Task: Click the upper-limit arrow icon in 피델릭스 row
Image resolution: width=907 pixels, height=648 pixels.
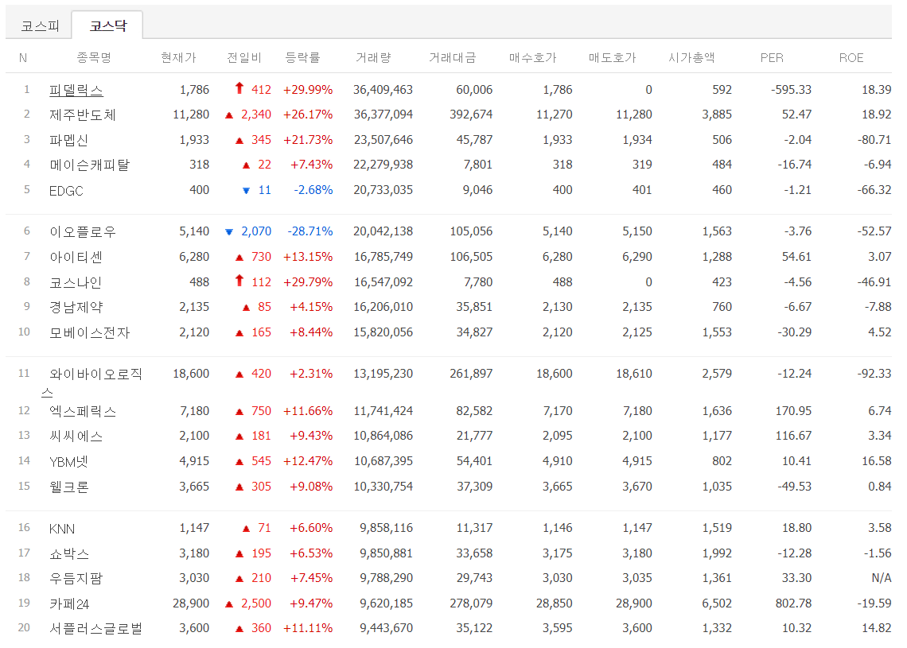Action: [x=239, y=88]
